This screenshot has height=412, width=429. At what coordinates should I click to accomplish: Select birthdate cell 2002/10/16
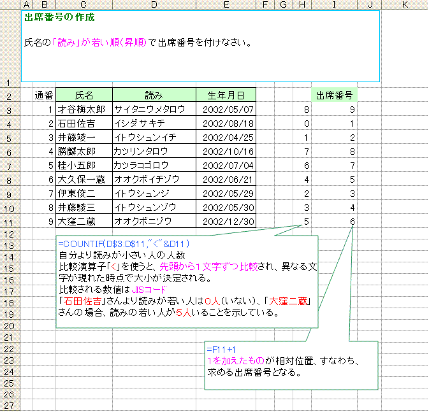(226, 151)
